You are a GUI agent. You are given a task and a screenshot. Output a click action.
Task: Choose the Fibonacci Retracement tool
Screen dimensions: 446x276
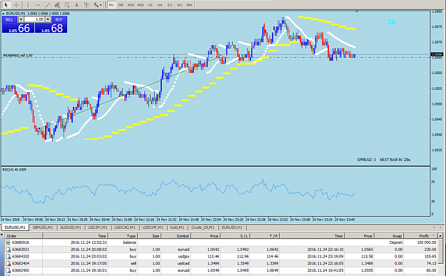click(67, 5)
